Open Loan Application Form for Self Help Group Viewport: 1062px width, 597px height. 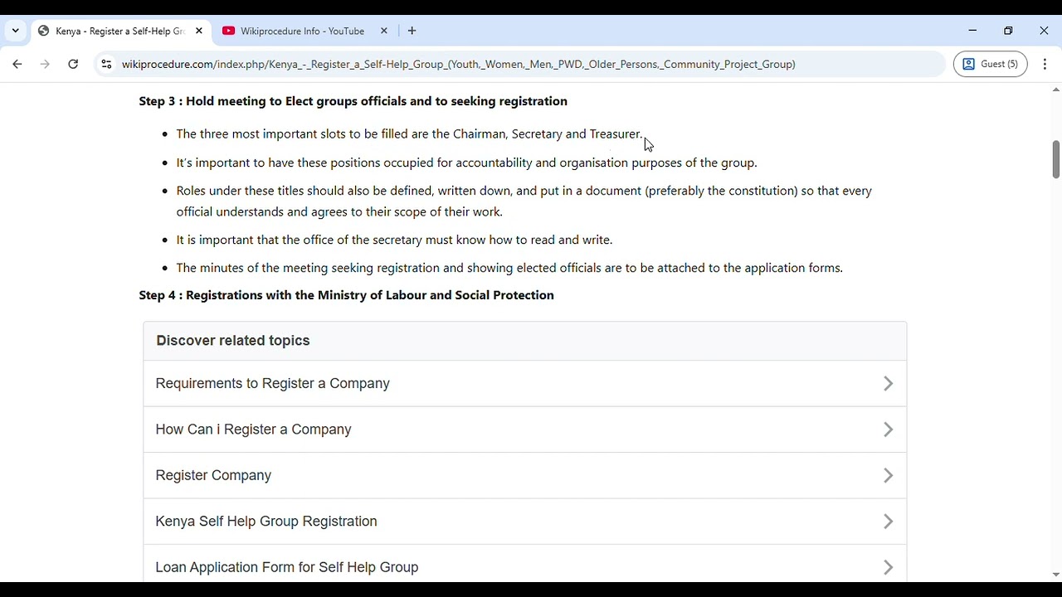coord(286,567)
